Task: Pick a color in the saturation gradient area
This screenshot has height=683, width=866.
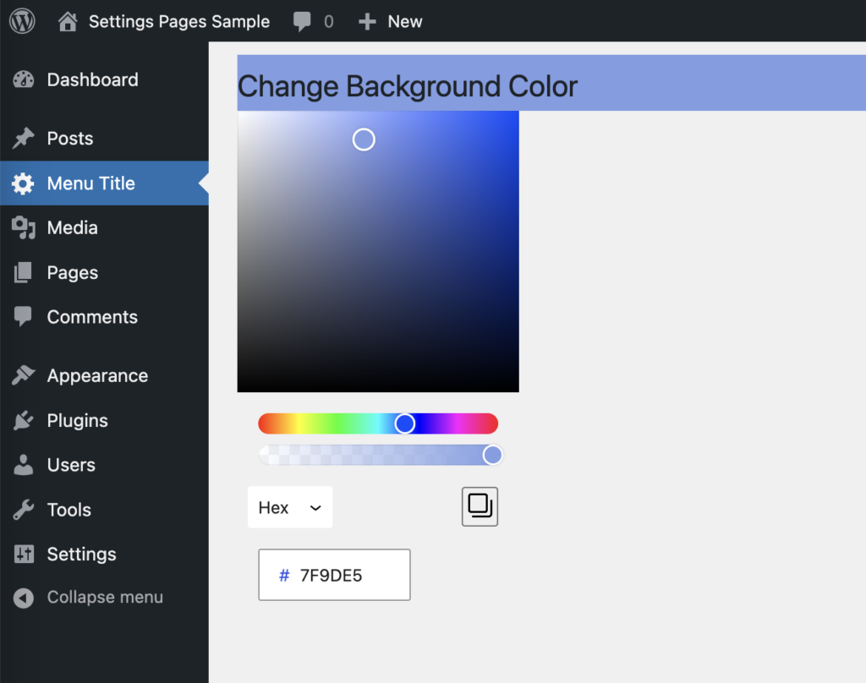Action: 378,251
